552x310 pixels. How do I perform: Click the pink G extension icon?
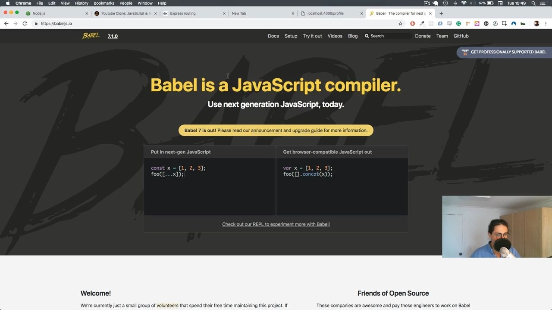[x=477, y=24]
